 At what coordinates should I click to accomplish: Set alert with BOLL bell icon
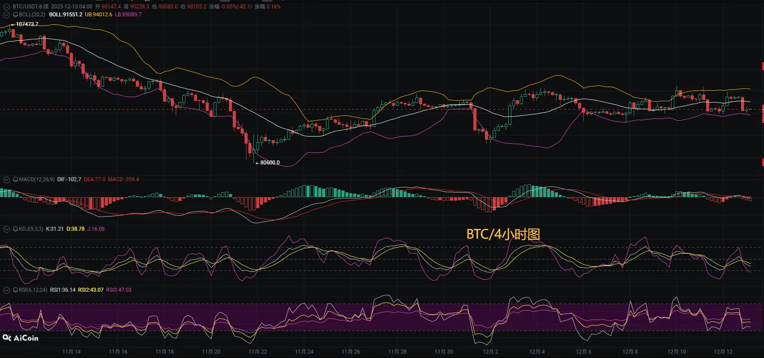[15, 15]
